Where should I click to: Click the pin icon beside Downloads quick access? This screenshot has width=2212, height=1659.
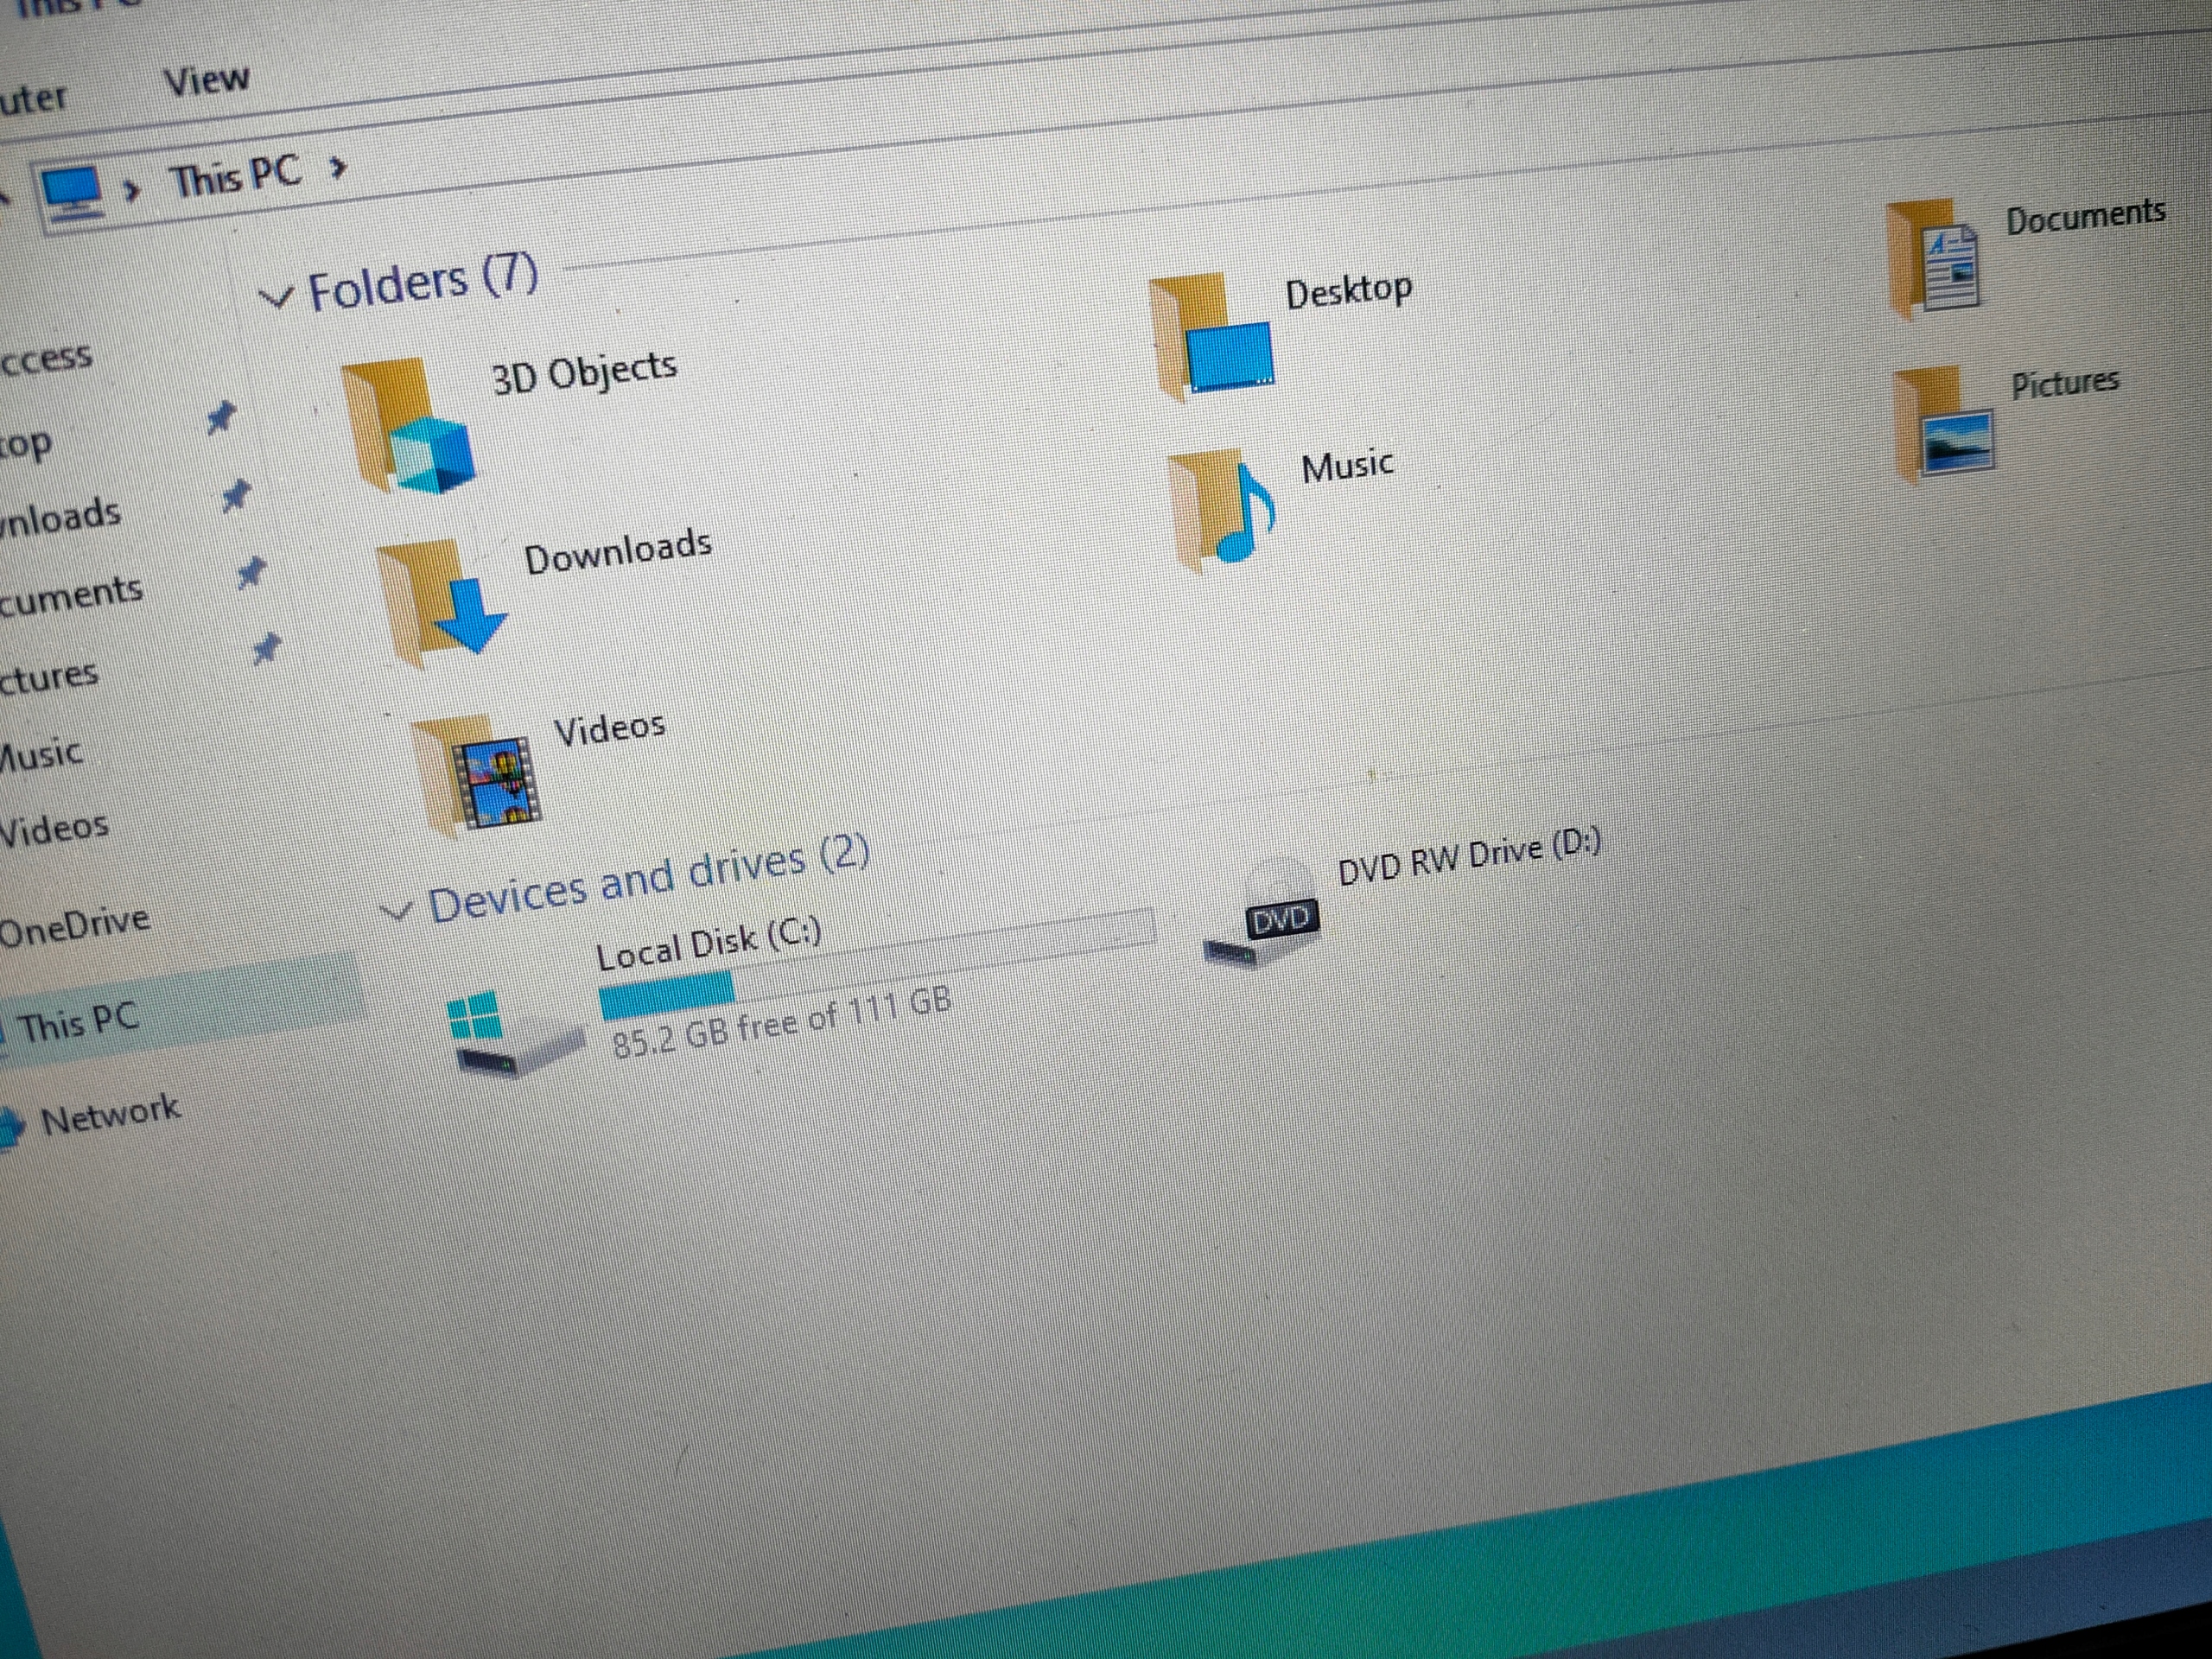tap(236, 495)
